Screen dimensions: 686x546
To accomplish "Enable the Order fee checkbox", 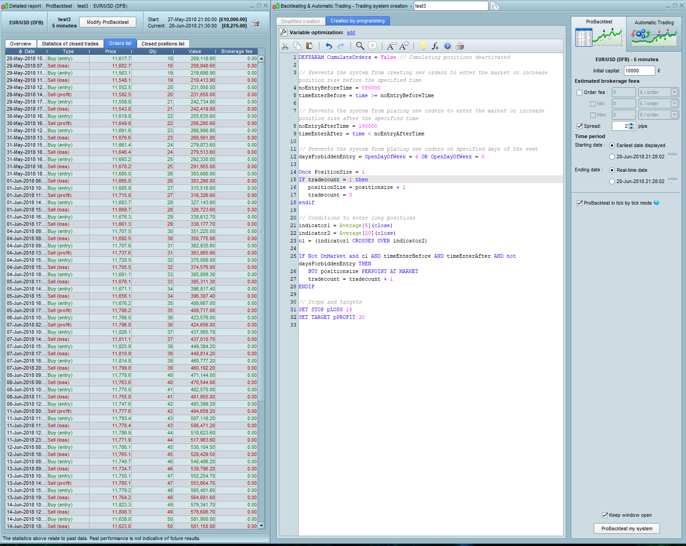I will point(579,93).
